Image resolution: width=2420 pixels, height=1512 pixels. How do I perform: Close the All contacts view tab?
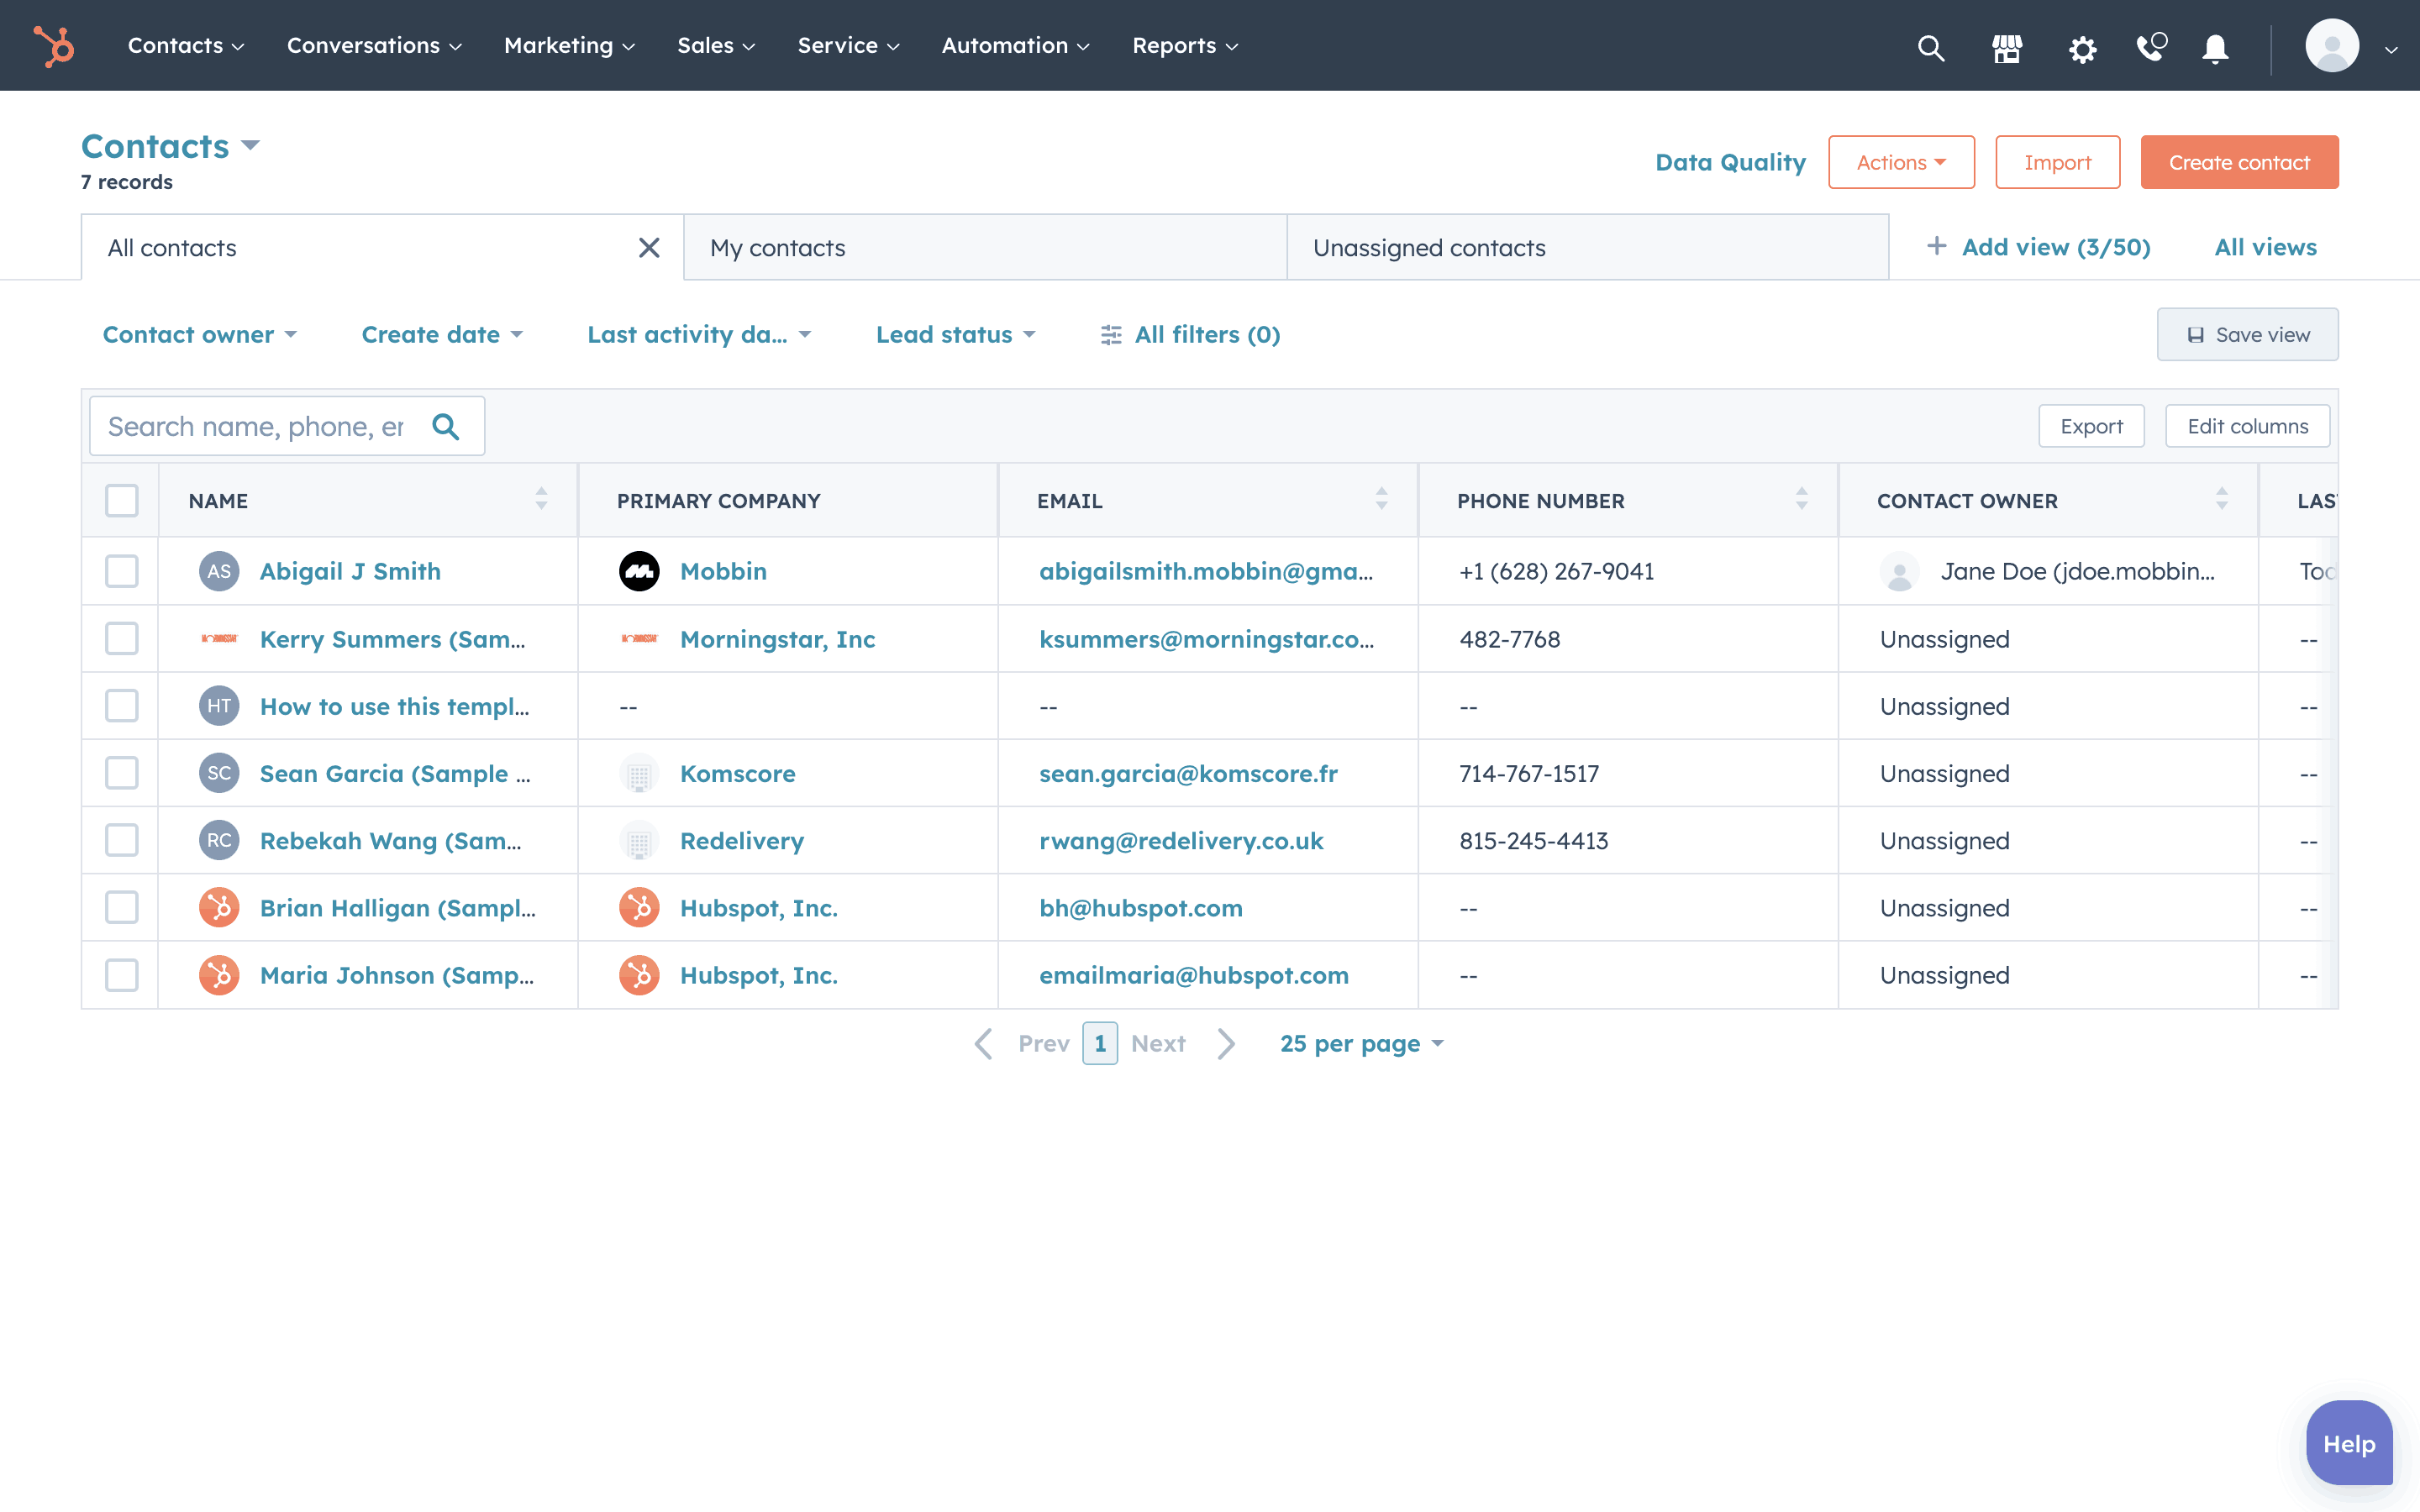pos(649,247)
